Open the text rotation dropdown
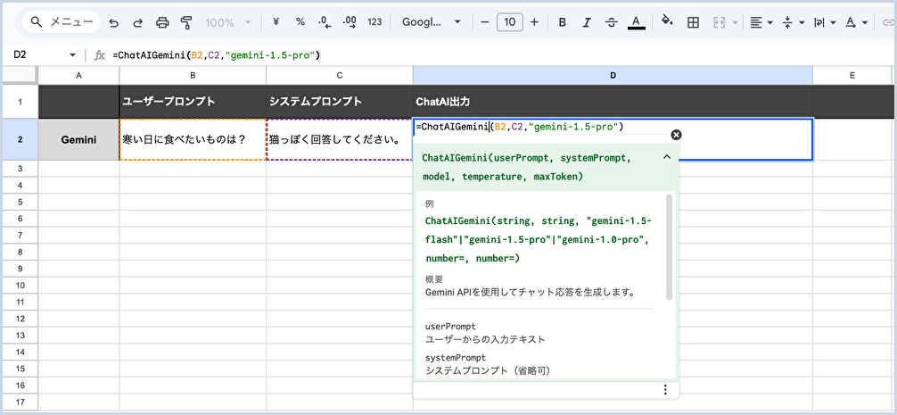 (x=856, y=23)
